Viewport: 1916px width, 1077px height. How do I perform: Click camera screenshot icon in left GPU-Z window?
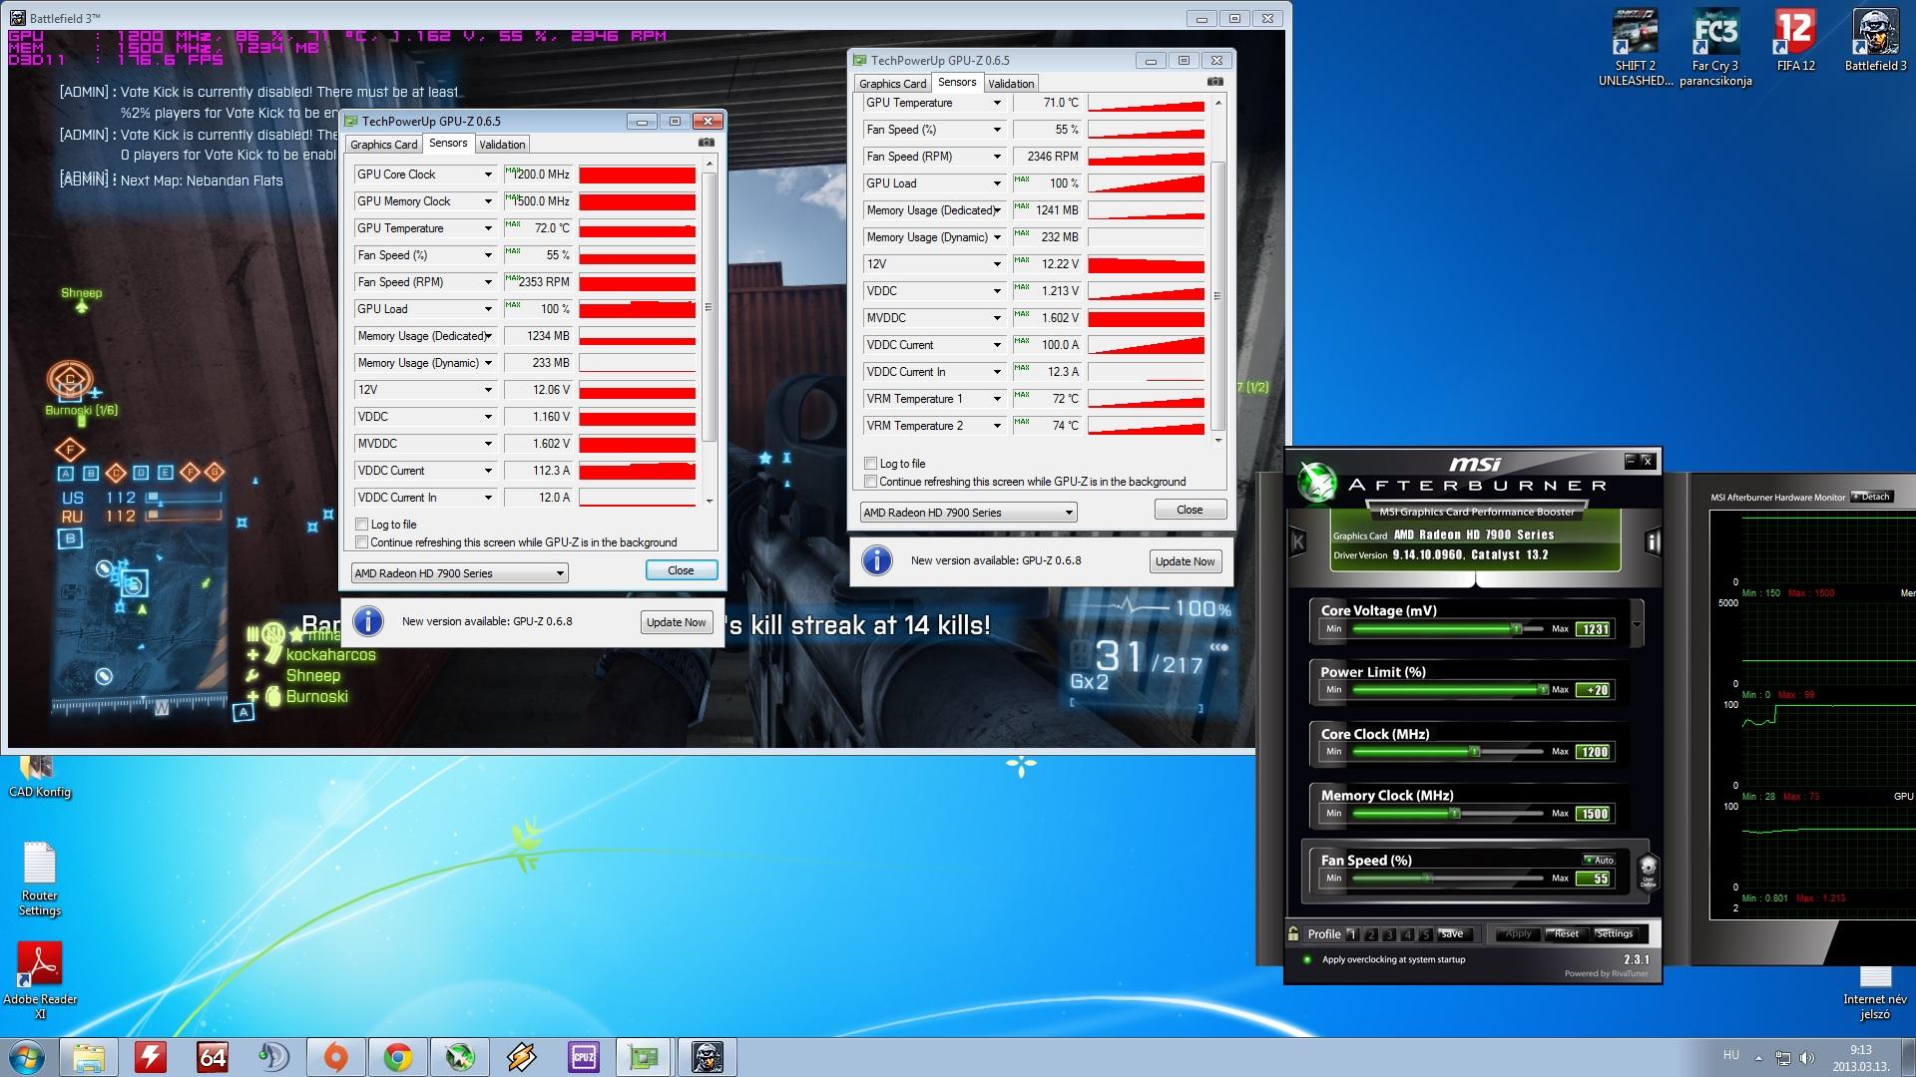[x=707, y=143]
